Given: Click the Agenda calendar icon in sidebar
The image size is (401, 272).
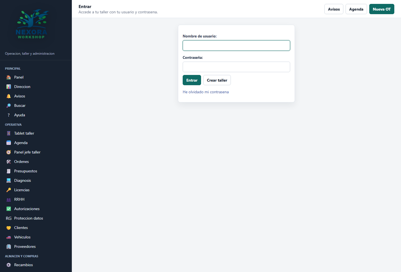Looking at the screenshot, I should click(x=9, y=143).
